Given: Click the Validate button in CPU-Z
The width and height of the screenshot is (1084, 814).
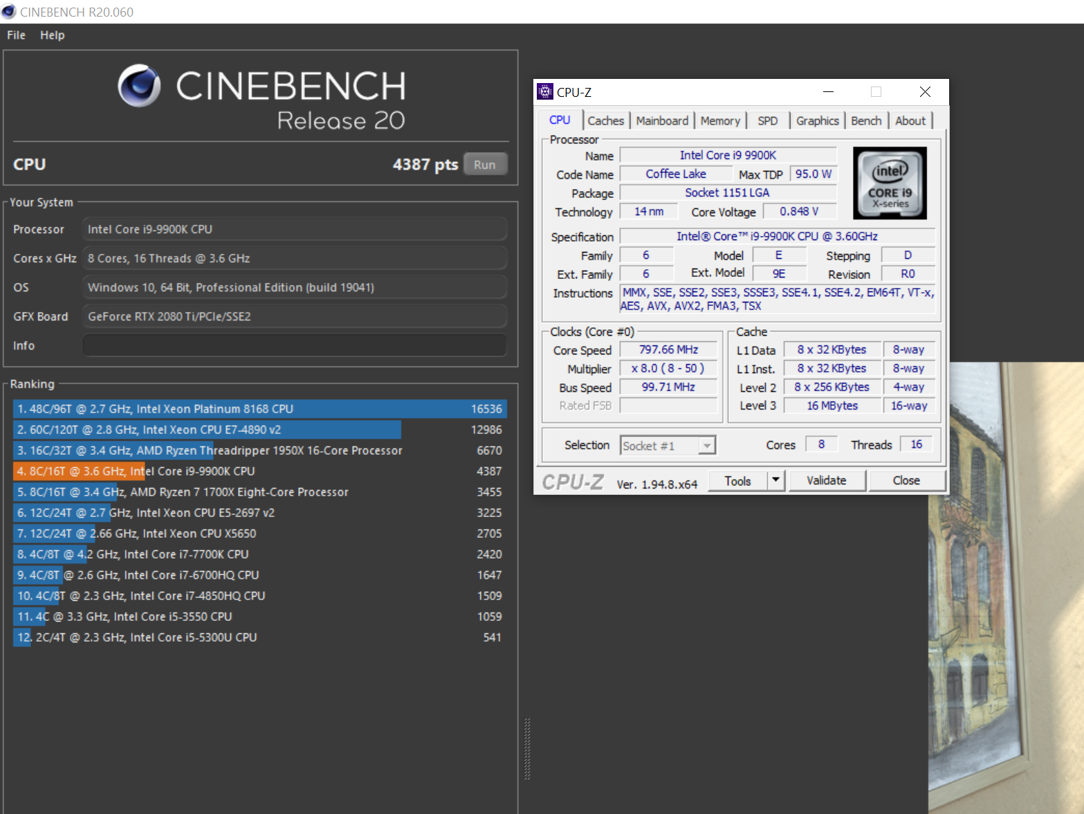Looking at the screenshot, I should tap(826, 480).
